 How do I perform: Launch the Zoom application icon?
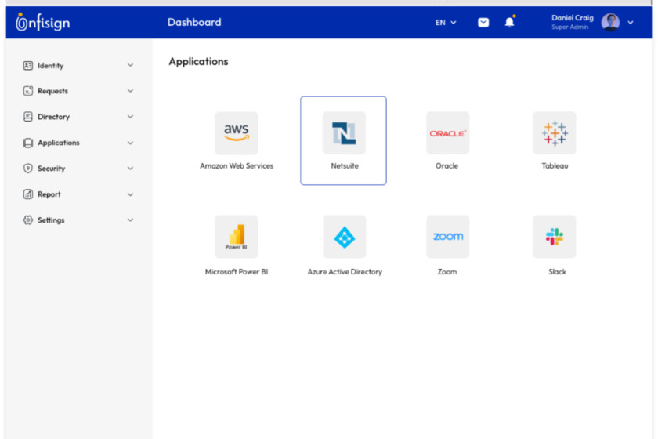click(x=447, y=237)
